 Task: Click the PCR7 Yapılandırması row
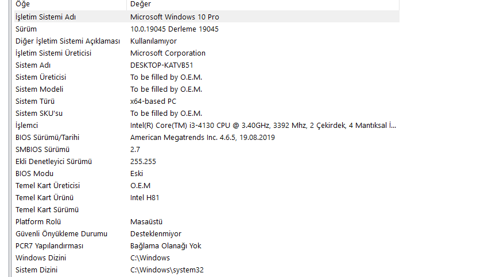coord(49,245)
